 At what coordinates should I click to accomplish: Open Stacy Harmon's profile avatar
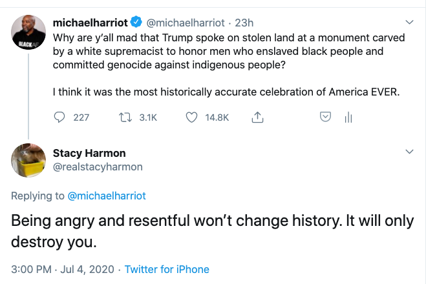pos(27,160)
